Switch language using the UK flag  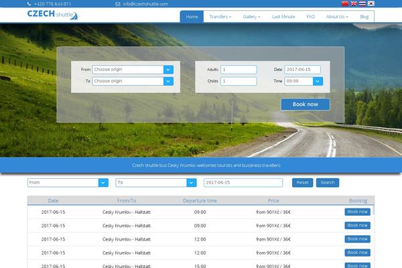tap(354, 3)
